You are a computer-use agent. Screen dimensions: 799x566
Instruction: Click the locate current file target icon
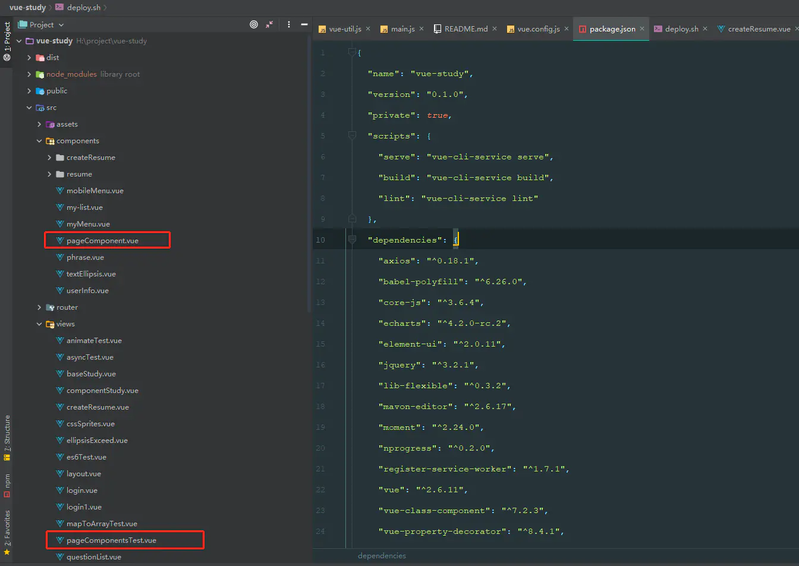[x=254, y=24]
